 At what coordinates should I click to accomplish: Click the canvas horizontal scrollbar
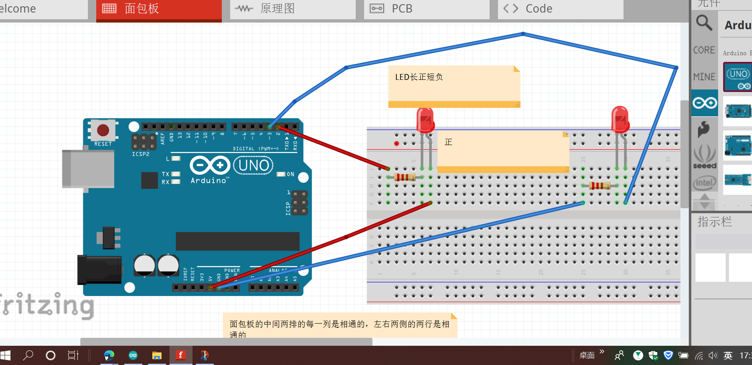point(226,342)
